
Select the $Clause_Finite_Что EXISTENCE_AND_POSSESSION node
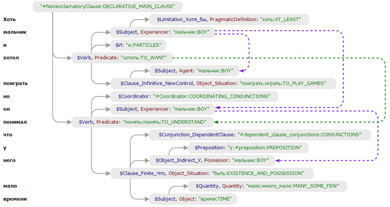[211, 173]
